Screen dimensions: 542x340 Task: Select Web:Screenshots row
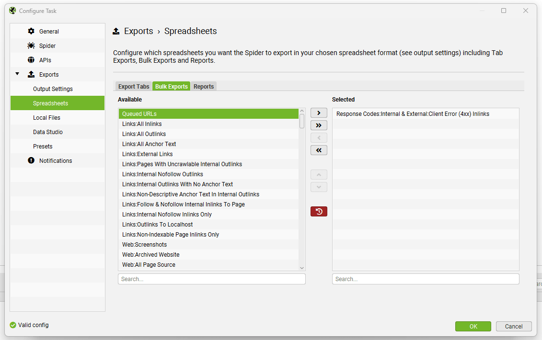(208, 244)
